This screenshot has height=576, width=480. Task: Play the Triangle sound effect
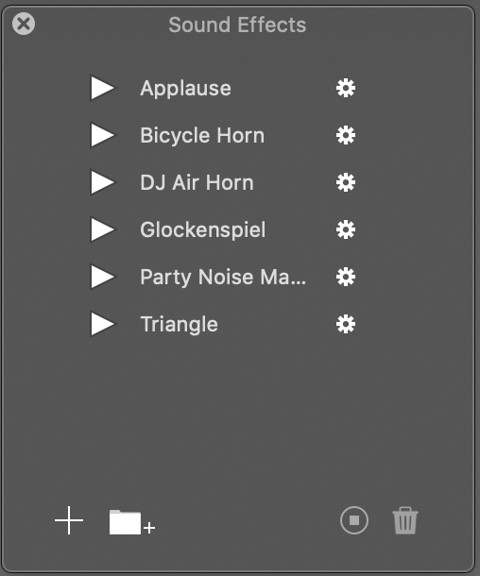[102, 324]
